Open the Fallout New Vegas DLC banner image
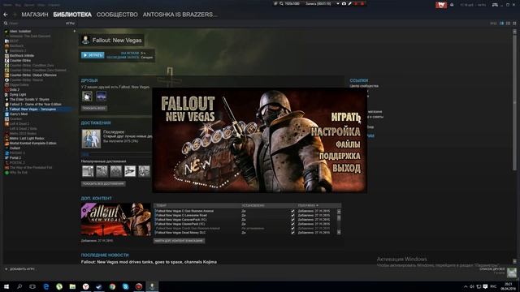 pyautogui.click(x=115, y=220)
